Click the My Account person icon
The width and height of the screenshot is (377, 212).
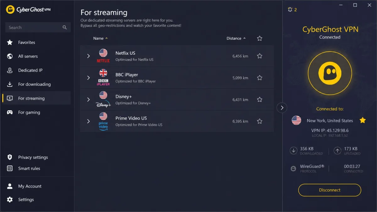tap(10, 186)
